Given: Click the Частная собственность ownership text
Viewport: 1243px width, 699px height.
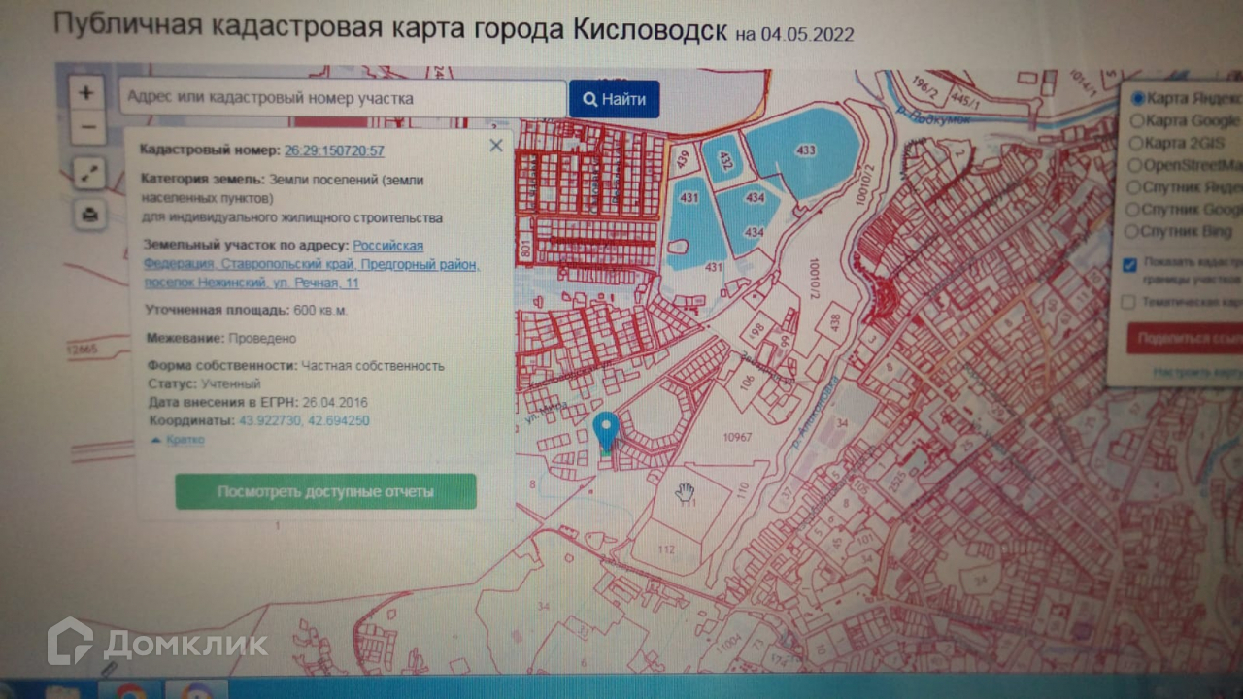Looking at the screenshot, I should [373, 366].
